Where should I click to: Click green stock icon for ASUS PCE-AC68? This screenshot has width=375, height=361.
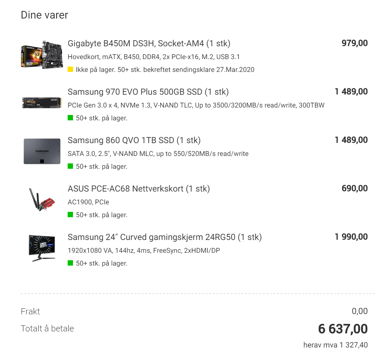coord(70,215)
